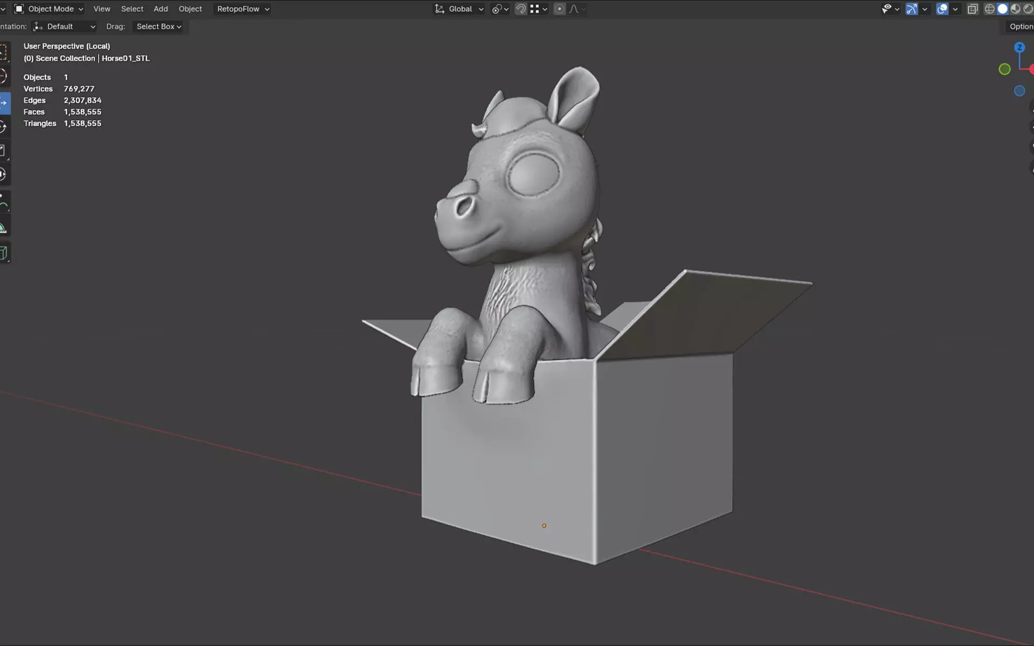
Task: Switch to solid viewport shading
Action: [1002, 9]
